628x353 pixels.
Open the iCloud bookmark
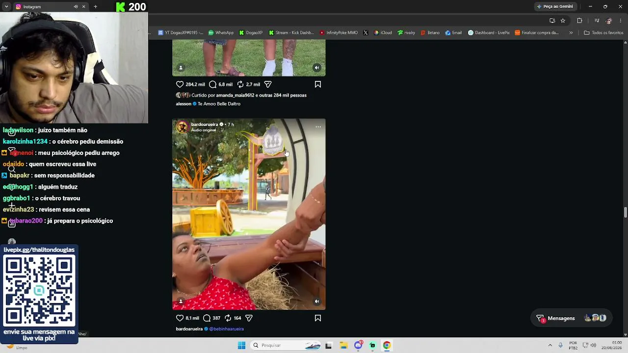coord(383,33)
